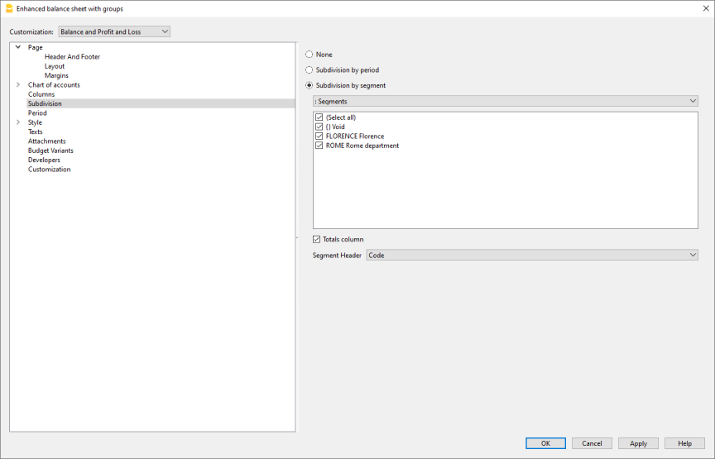Click the Help button
This screenshot has width=715, height=459.
click(x=684, y=443)
